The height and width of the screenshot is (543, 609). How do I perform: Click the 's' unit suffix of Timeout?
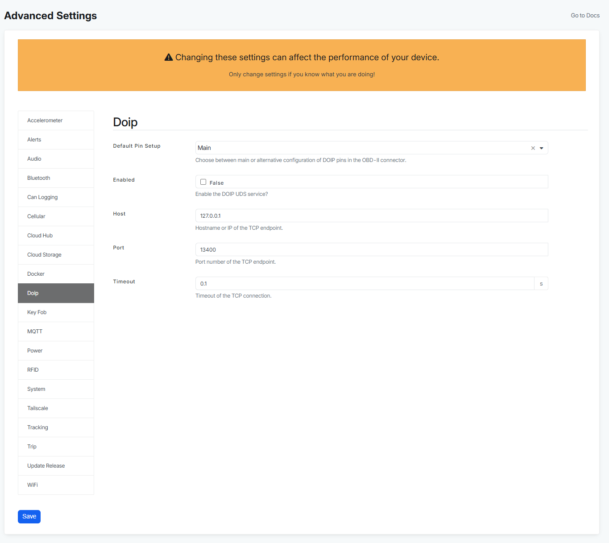tap(541, 283)
